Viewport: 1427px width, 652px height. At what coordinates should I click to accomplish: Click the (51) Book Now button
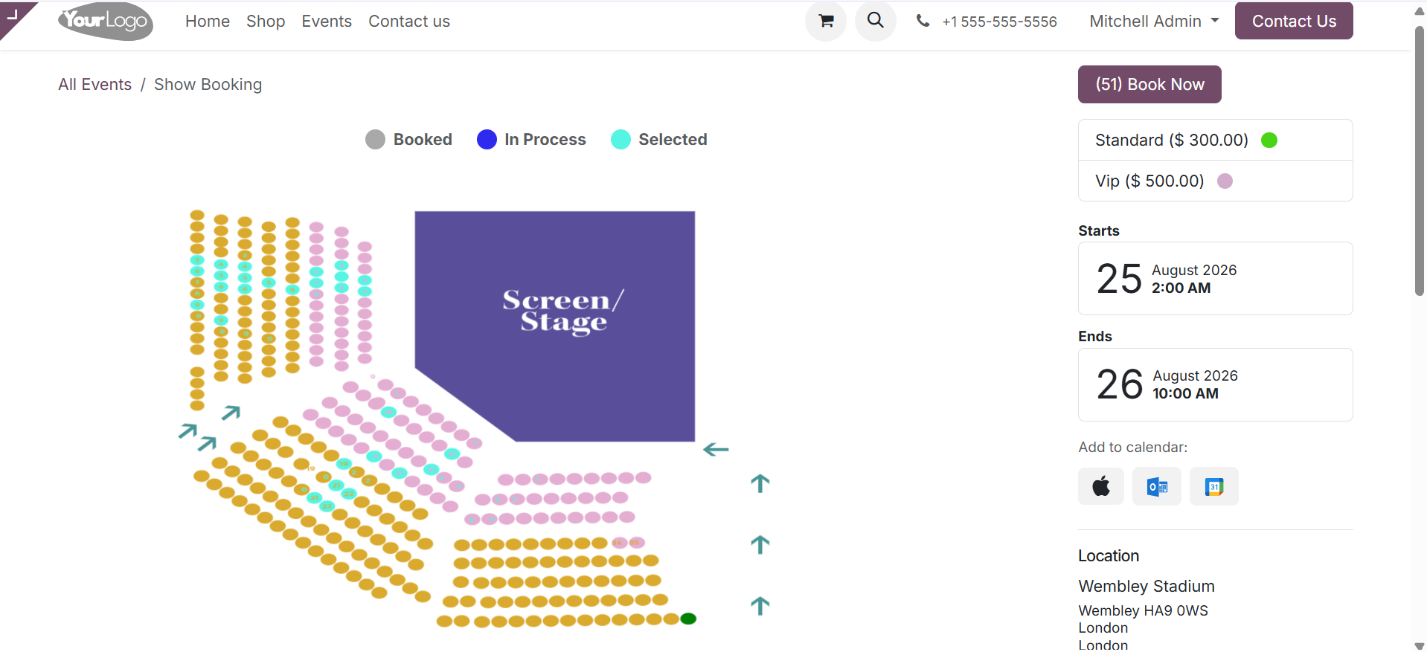(1149, 84)
